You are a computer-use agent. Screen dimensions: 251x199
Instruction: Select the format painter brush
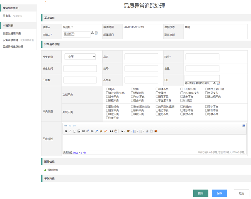tap(101, 131)
